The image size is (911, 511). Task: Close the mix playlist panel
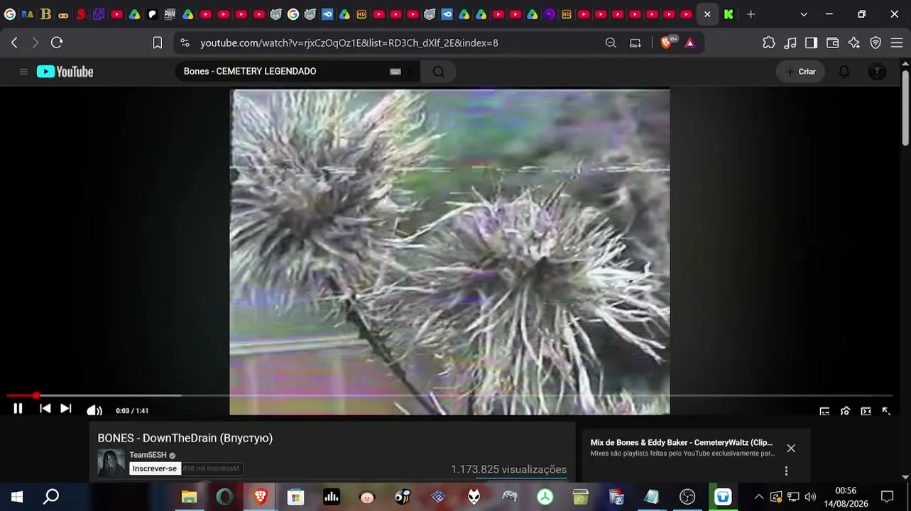pyautogui.click(x=791, y=448)
